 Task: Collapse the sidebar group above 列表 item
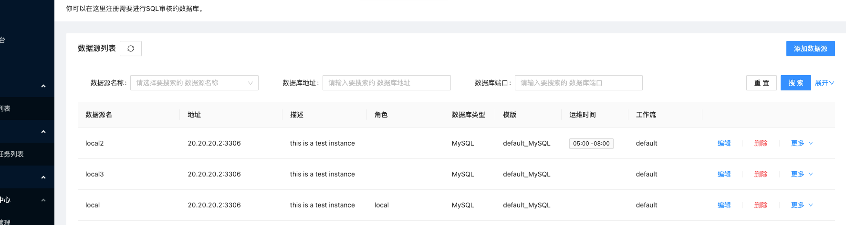click(x=43, y=86)
